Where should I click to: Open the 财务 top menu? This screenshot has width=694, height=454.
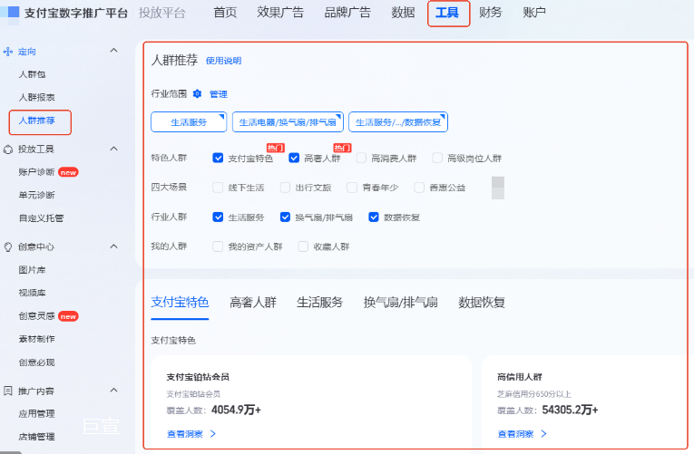pos(491,13)
